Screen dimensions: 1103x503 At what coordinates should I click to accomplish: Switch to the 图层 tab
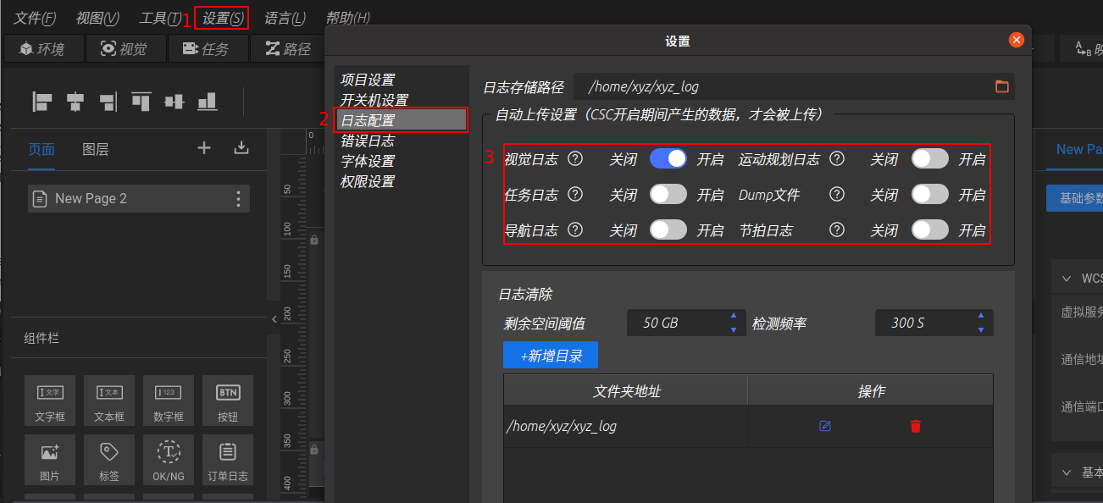coord(96,149)
